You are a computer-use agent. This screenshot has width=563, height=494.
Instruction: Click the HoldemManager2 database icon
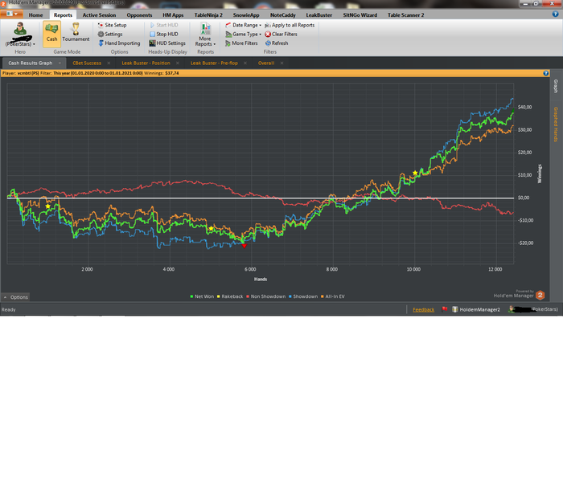[455, 309]
